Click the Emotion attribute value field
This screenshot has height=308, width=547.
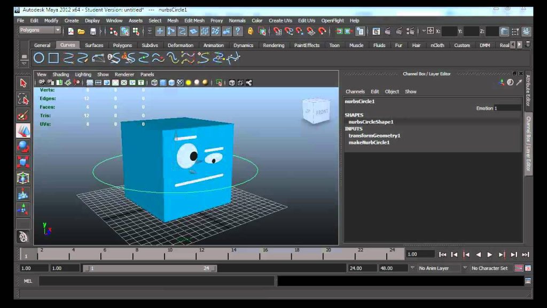[507, 108]
